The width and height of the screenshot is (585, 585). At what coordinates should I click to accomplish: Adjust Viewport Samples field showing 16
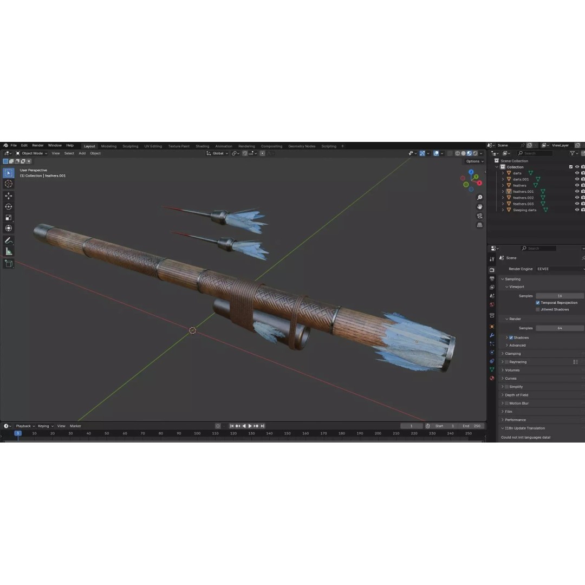click(560, 296)
